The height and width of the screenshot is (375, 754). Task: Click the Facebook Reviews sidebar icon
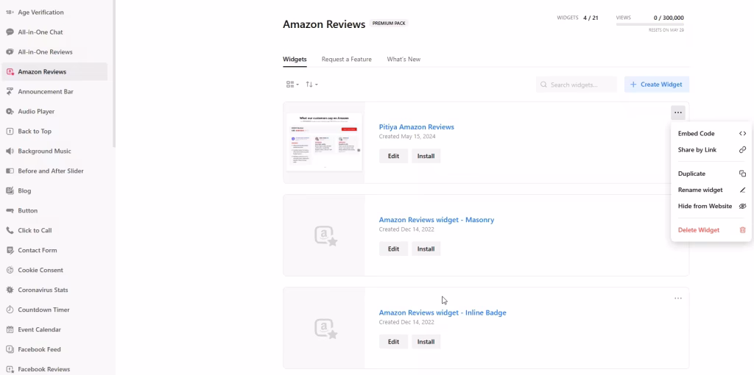click(x=10, y=369)
